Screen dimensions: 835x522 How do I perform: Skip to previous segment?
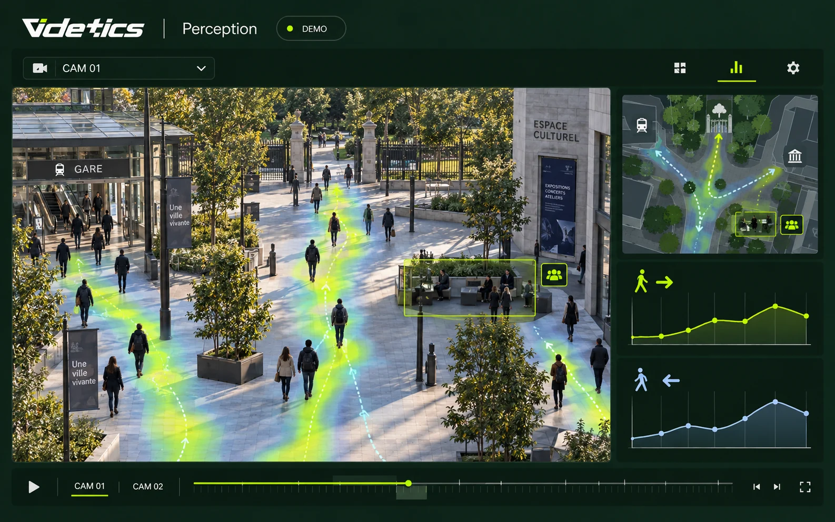point(757,487)
